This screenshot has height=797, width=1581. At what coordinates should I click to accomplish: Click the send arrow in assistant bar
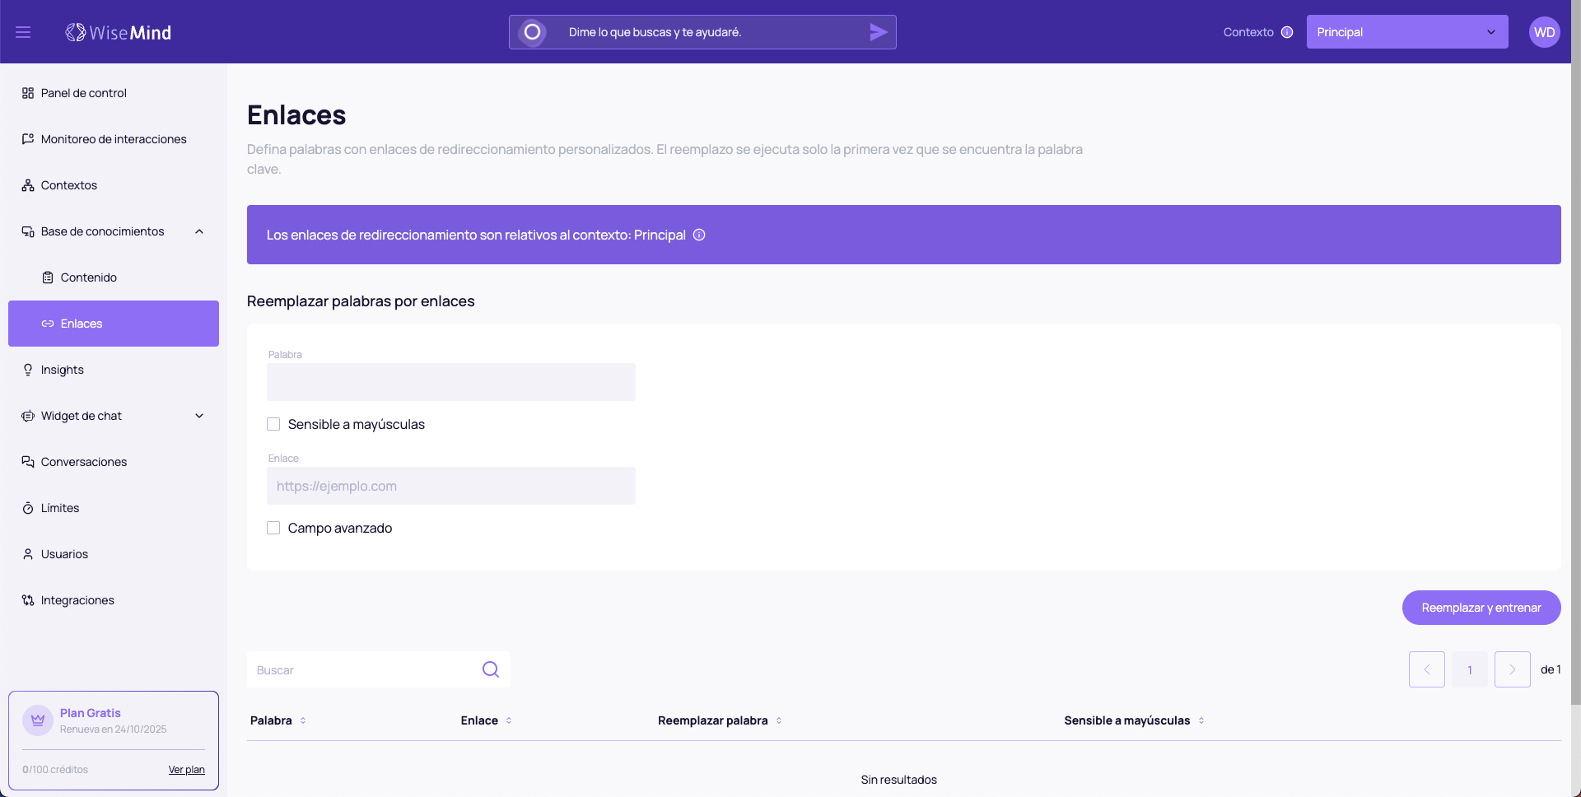878,32
